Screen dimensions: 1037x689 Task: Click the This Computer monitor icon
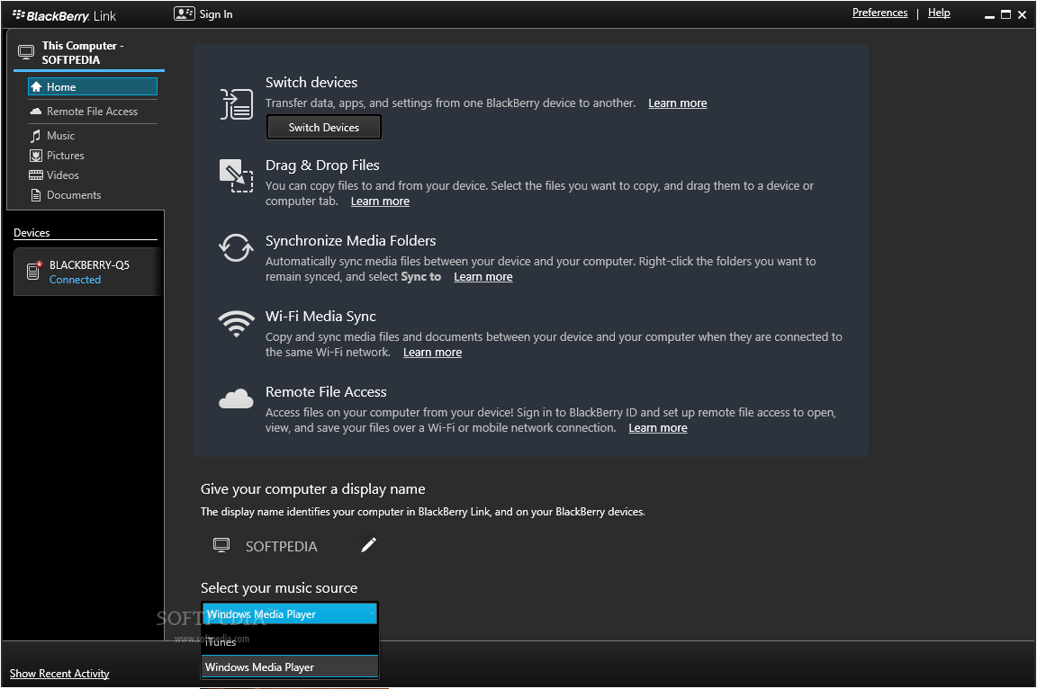click(x=26, y=52)
